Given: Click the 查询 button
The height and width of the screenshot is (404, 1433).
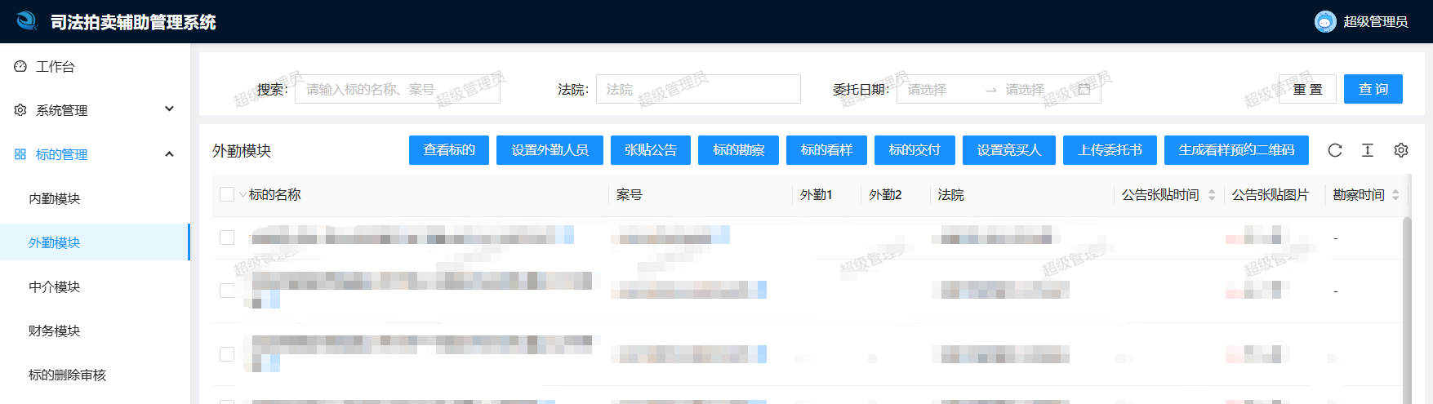Looking at the screenshot, I should point(1373,89).
